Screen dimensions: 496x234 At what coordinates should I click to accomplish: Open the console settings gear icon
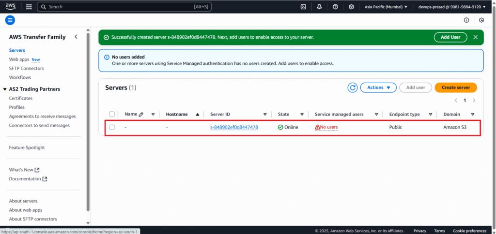[351, 7]
